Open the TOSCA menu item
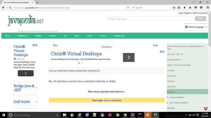 (x=103, y=36)
